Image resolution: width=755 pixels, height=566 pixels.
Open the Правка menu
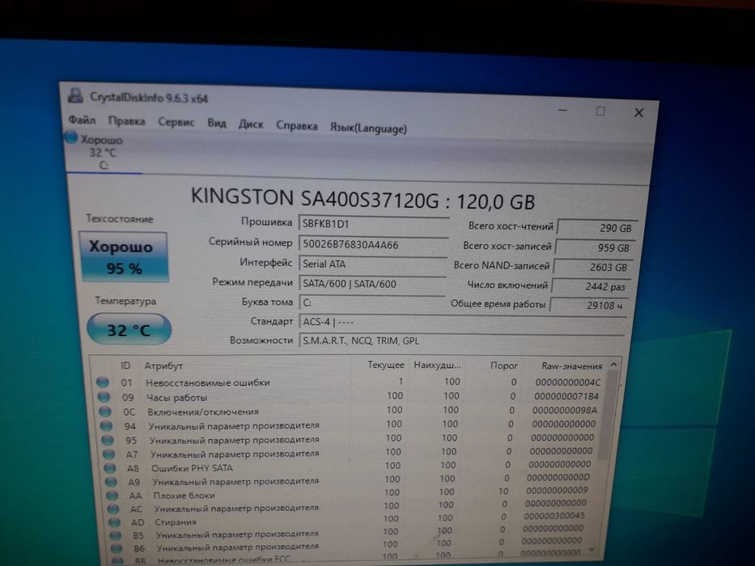click(x=126, y=120)
